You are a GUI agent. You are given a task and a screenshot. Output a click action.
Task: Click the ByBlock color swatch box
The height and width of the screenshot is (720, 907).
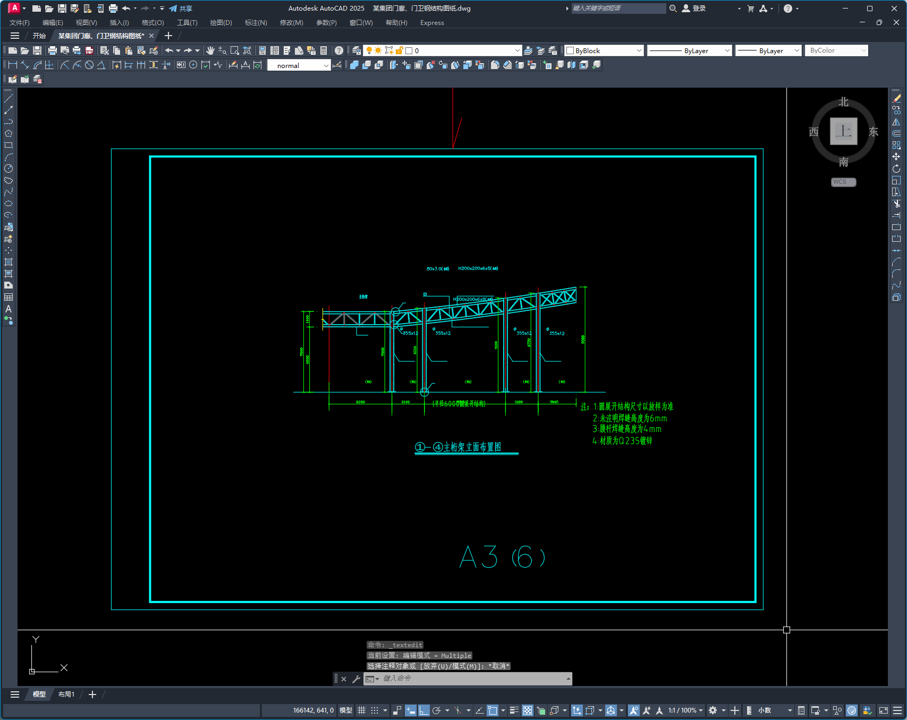coord(570,50)
